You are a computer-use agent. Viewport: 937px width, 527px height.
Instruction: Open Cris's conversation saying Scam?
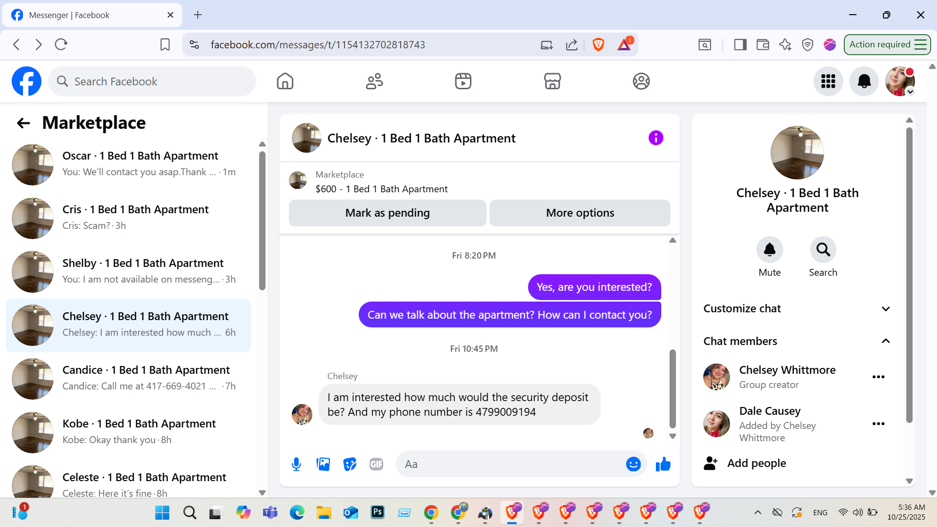tap(128, 218)
